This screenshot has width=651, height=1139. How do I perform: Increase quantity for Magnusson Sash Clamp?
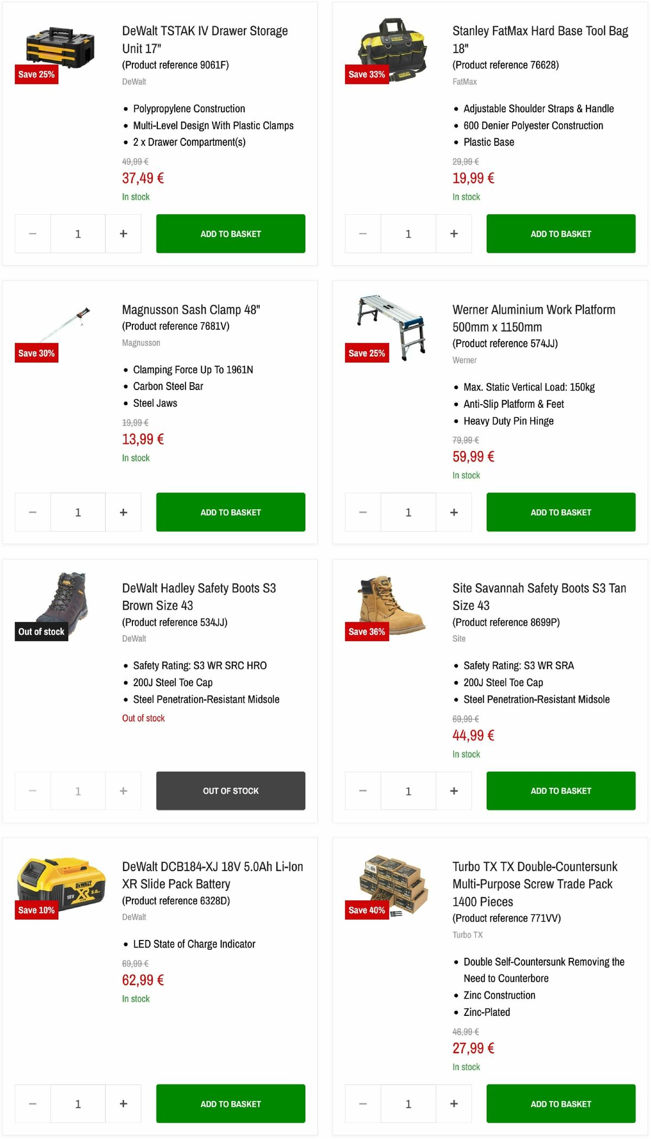[123, 512]
